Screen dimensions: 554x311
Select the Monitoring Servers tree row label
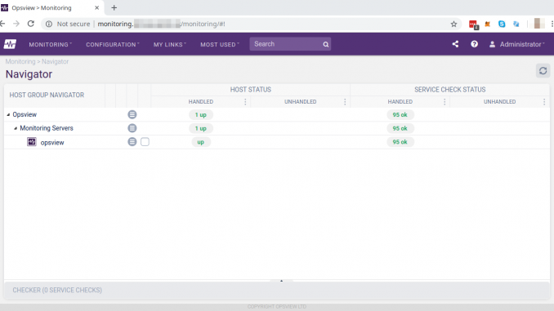coord(47,128)
